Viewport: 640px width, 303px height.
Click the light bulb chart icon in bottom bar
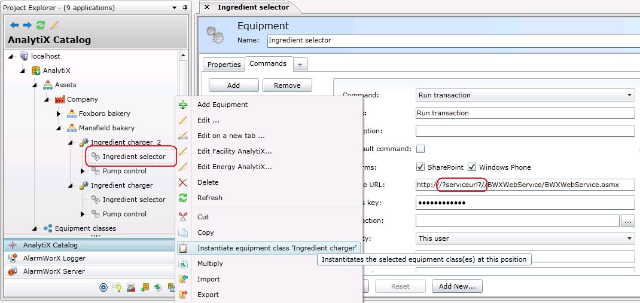(117, 287)
